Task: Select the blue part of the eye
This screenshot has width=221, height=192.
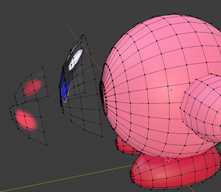Action: click(x=65, y=91)
